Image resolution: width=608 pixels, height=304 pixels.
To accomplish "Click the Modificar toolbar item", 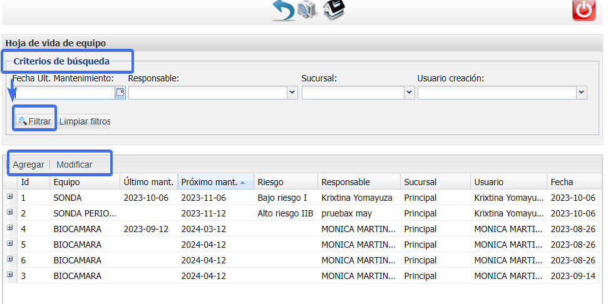I will (75, 165).
